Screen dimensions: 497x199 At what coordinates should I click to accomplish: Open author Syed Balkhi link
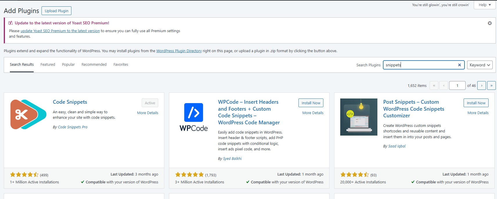232,158
